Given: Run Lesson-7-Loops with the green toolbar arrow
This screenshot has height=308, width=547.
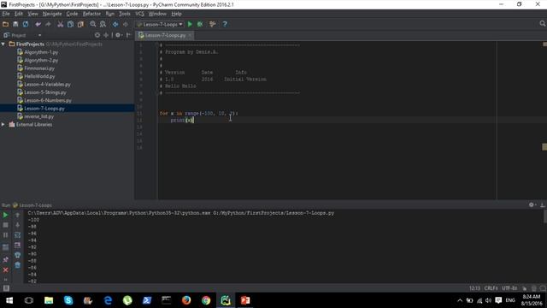Looking at the screenshot, I should point(190,25).
